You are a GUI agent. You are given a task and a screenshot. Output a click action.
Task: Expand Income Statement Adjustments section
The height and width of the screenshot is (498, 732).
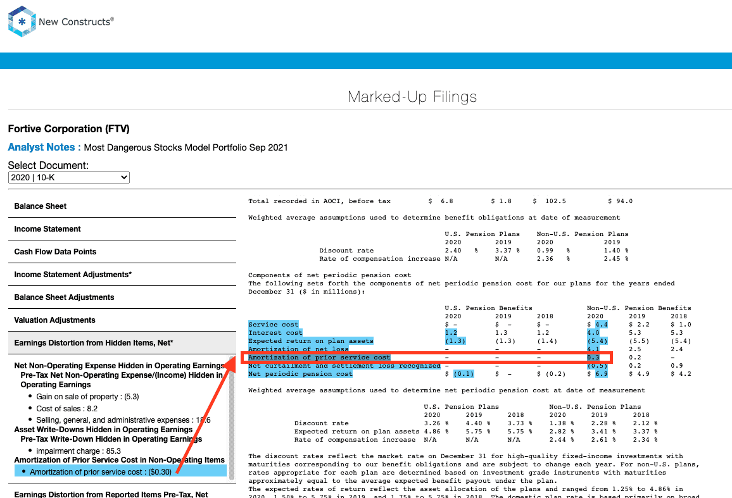(x=122, y=275)
